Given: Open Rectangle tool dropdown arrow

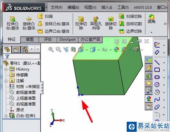Looking at the screenshot, I should tap(164, 70).
